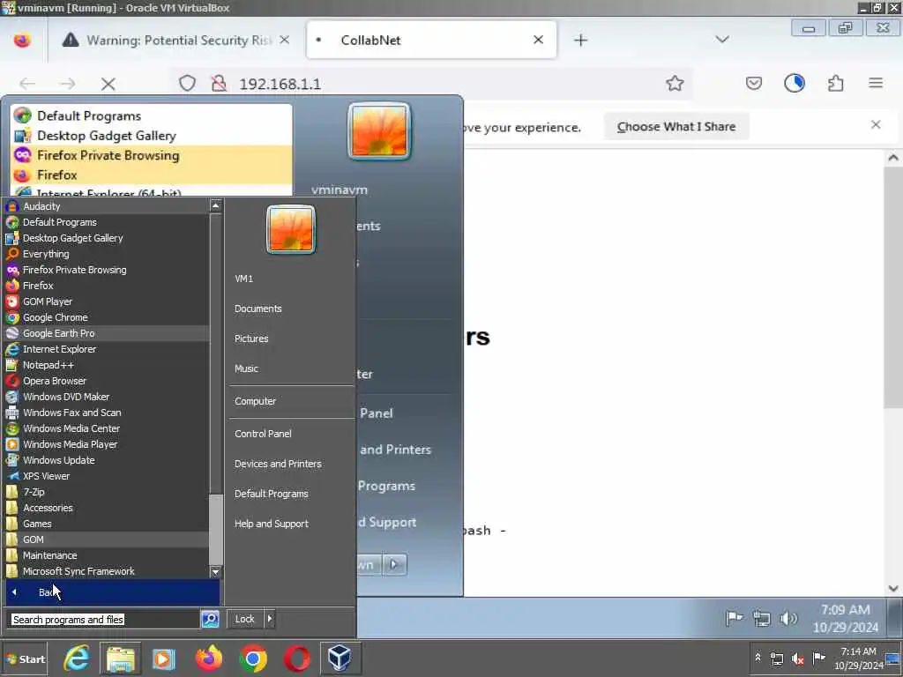
Task: Open the Pocket save icon in Firefox
Action: click(754, 84)
